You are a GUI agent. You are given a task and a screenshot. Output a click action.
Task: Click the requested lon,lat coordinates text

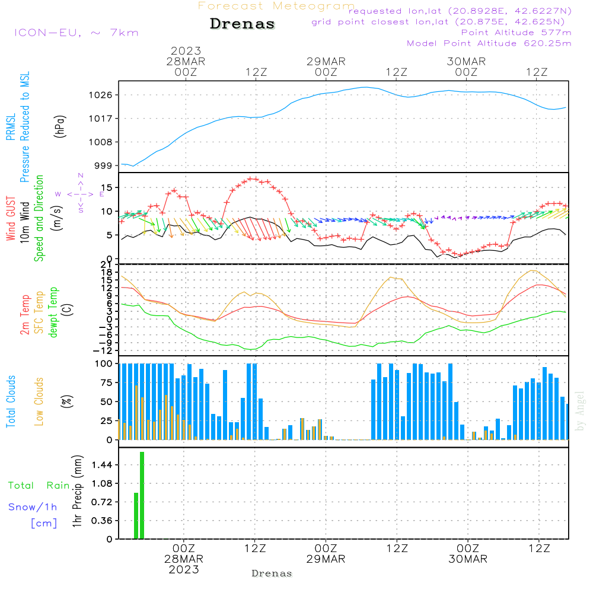460,11
